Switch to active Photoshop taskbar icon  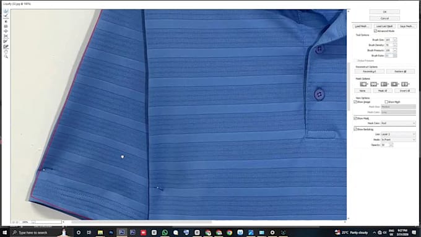tap(121, 233)
